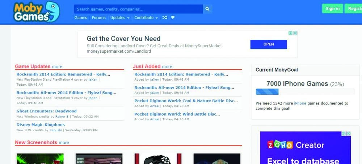Open the Games menu item
The image size is (362, 164).
pyautogui.click(x=81, y=18)
